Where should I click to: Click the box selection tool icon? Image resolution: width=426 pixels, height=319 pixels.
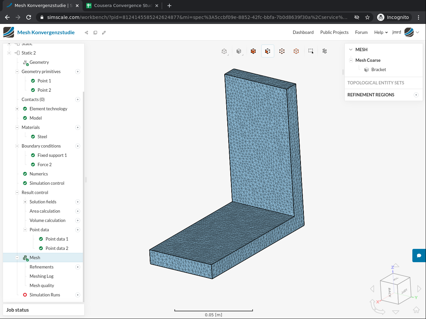pyautogui.click(x=311, y=51)
